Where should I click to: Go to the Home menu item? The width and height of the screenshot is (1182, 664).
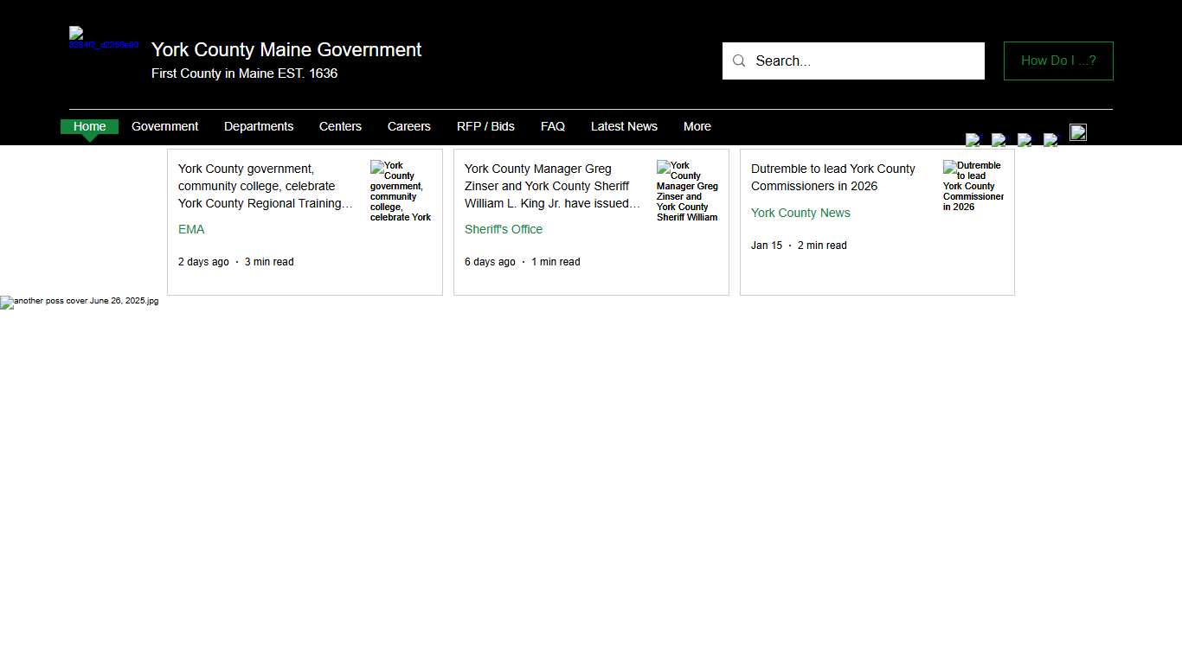(x=89, y=126)
